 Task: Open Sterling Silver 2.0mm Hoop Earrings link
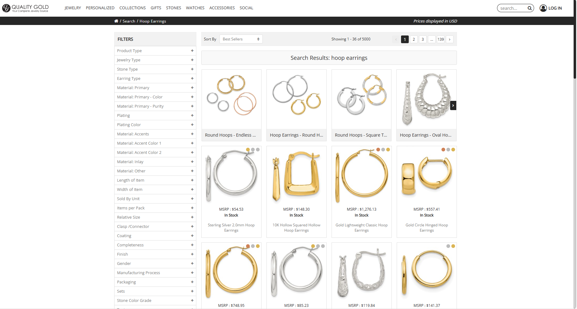coord(231,228)
